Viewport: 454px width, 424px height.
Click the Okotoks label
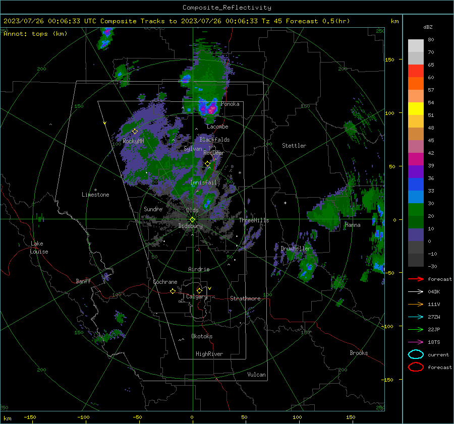click(x=202, y=336)
